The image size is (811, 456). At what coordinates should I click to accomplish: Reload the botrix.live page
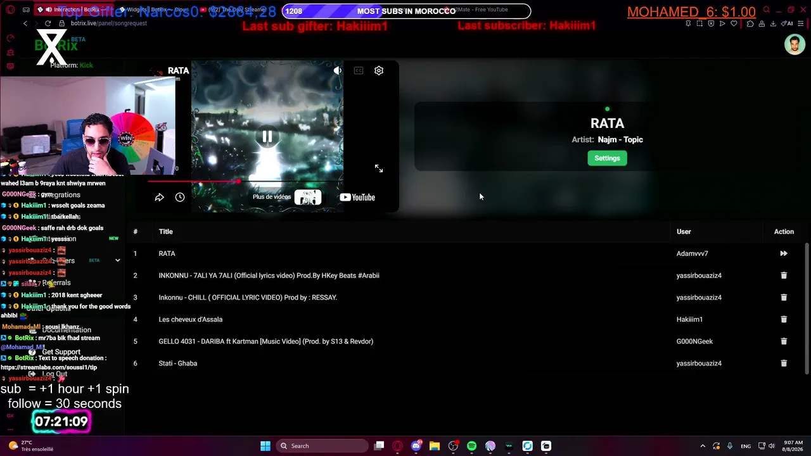(x=48, y=23)
